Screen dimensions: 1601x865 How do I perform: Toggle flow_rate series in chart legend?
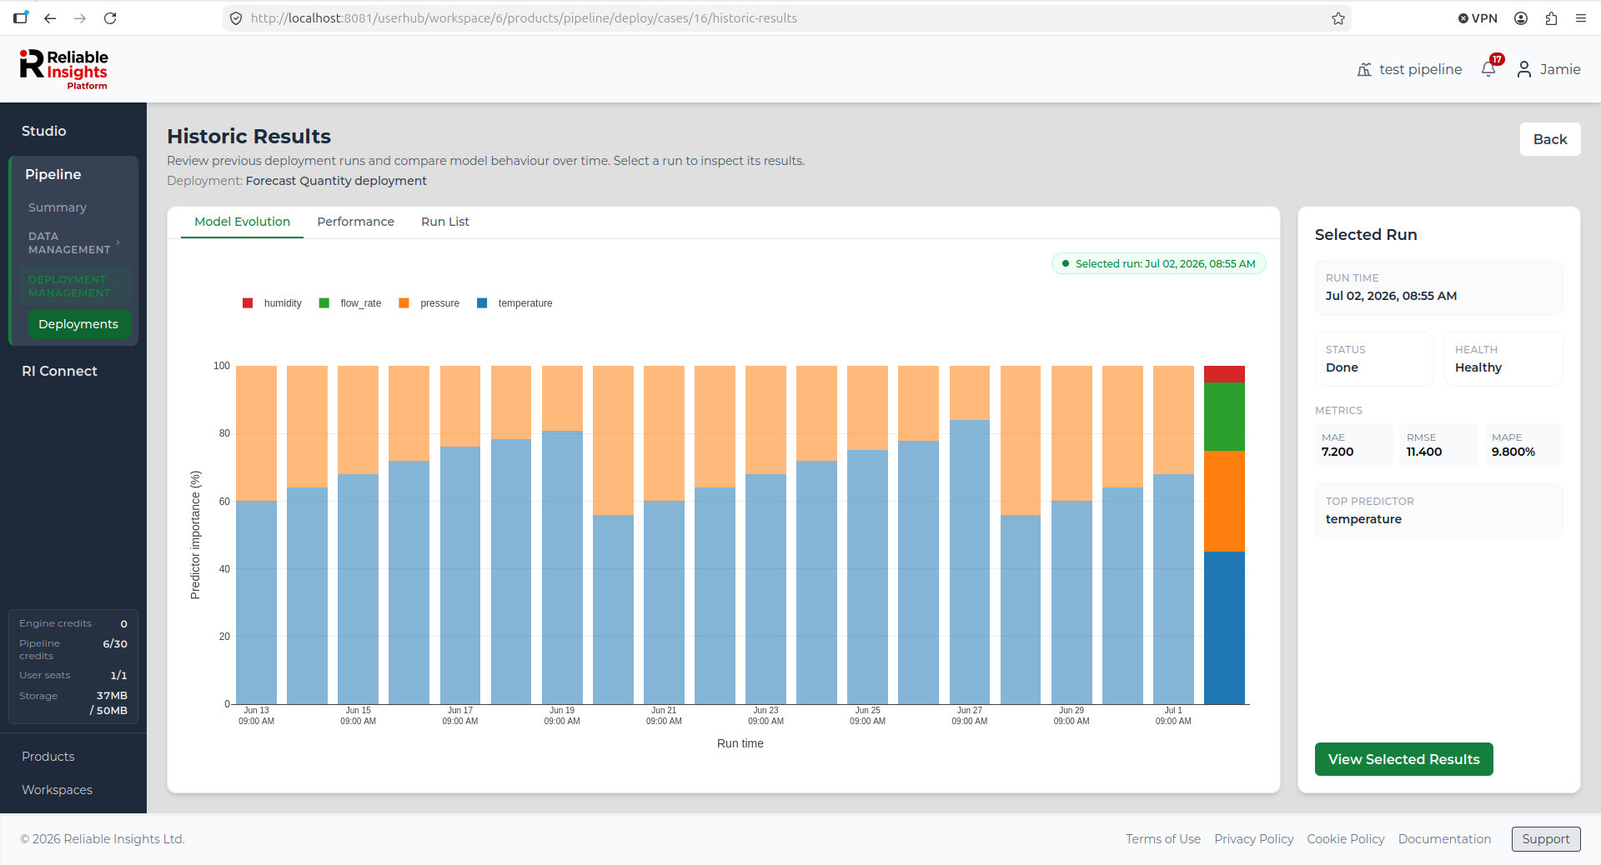pos(350,303)
